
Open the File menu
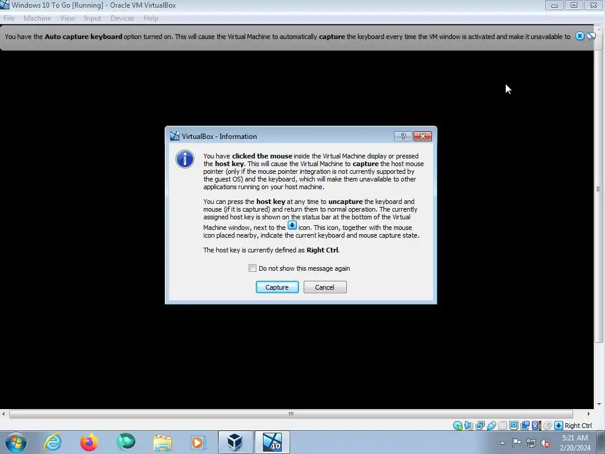pyautogui.click(x=9, y=18)
